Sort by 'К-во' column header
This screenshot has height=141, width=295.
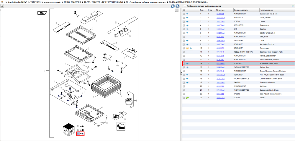[211, 10]
